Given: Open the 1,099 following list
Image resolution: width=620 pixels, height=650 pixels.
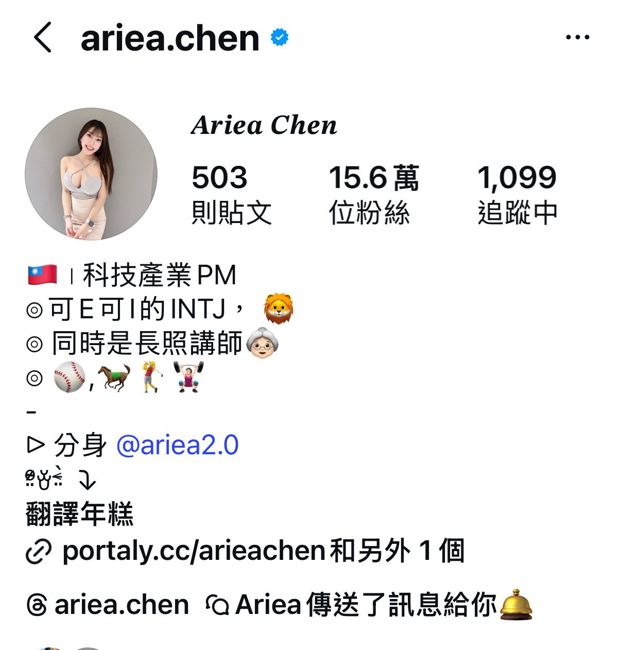Looking at the screenshot, I should click(x=518, y=195).
